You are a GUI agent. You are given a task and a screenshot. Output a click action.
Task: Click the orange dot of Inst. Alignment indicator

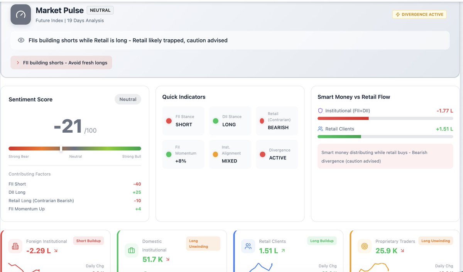[x=216, y=154]
